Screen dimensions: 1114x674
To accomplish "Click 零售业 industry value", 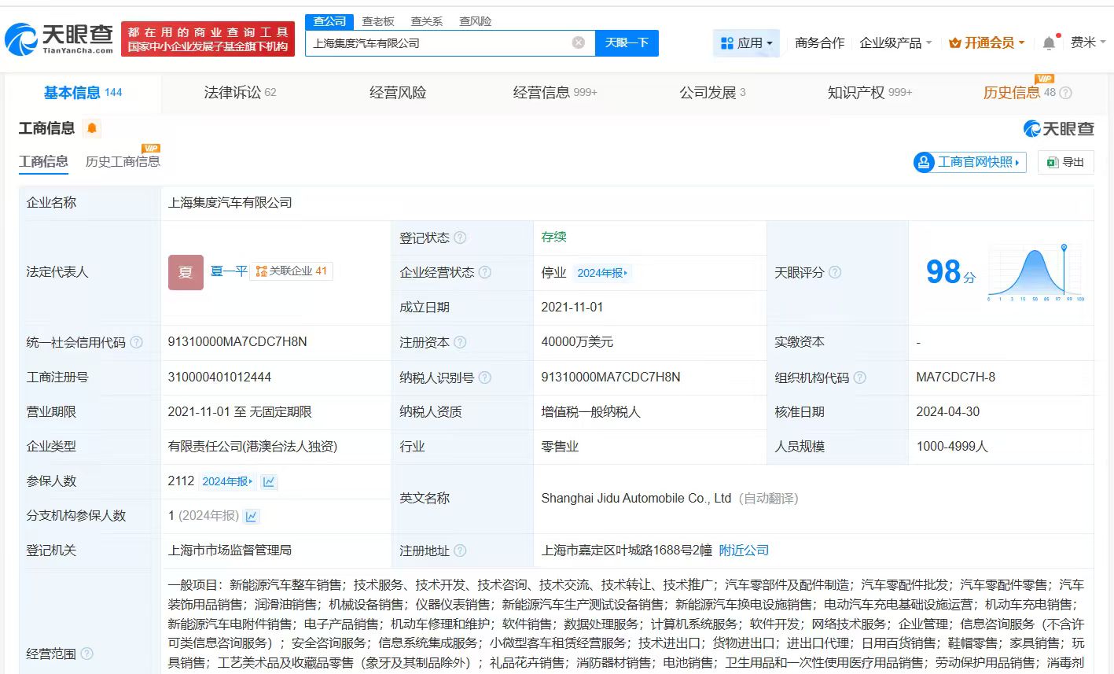I will pyautogui.click(x=560, y=447).
